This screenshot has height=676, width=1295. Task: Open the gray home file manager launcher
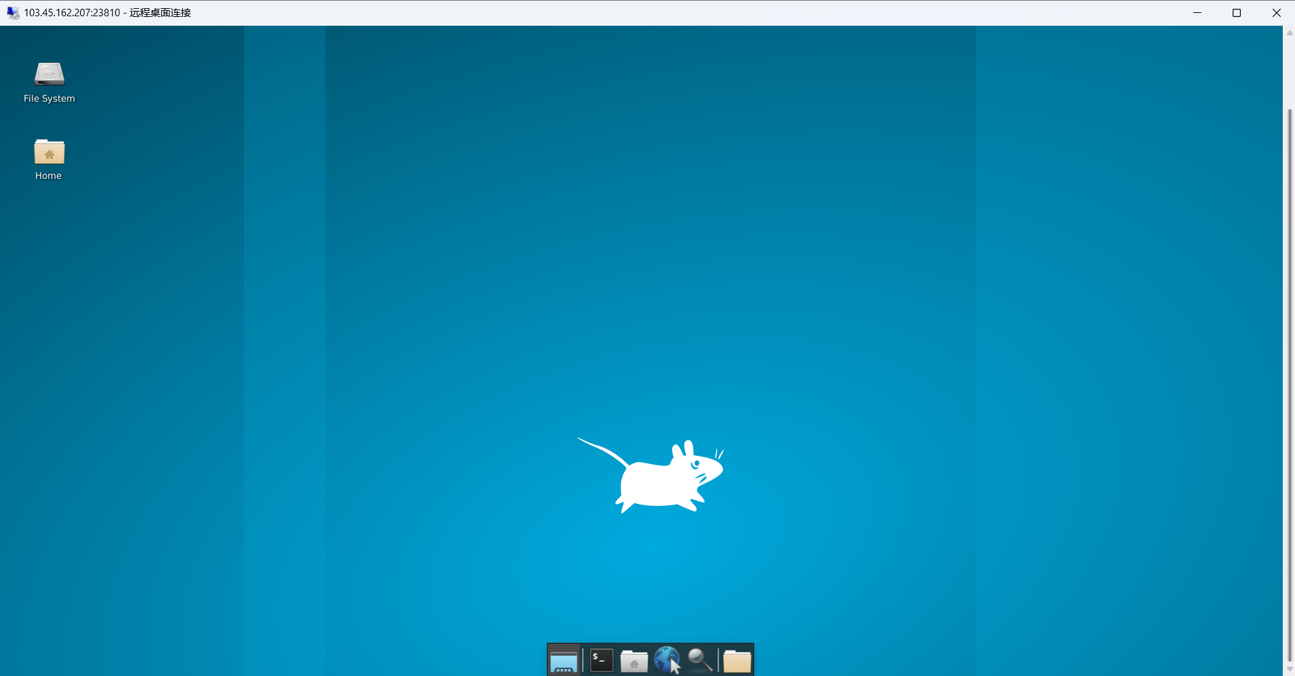(634, 660)
